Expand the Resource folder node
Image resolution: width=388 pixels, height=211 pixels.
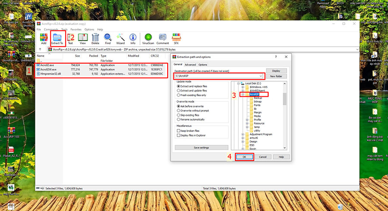(247, 123)
